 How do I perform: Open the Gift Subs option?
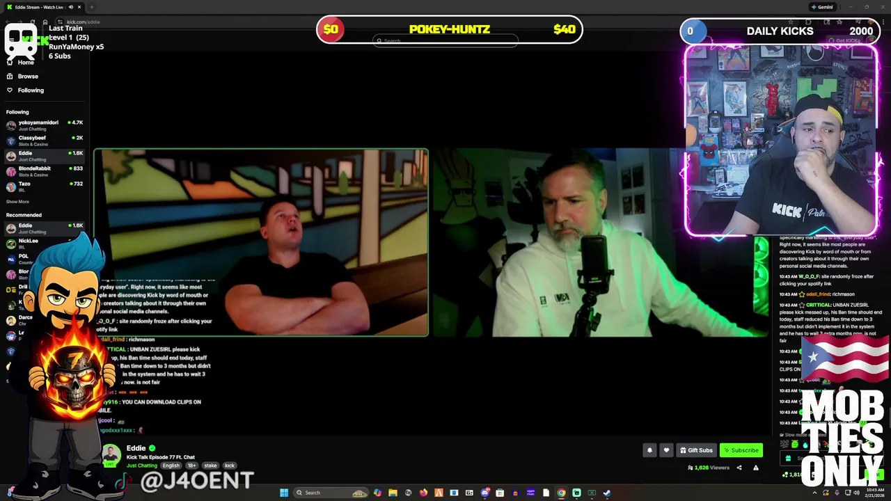[x=696, y=450]
